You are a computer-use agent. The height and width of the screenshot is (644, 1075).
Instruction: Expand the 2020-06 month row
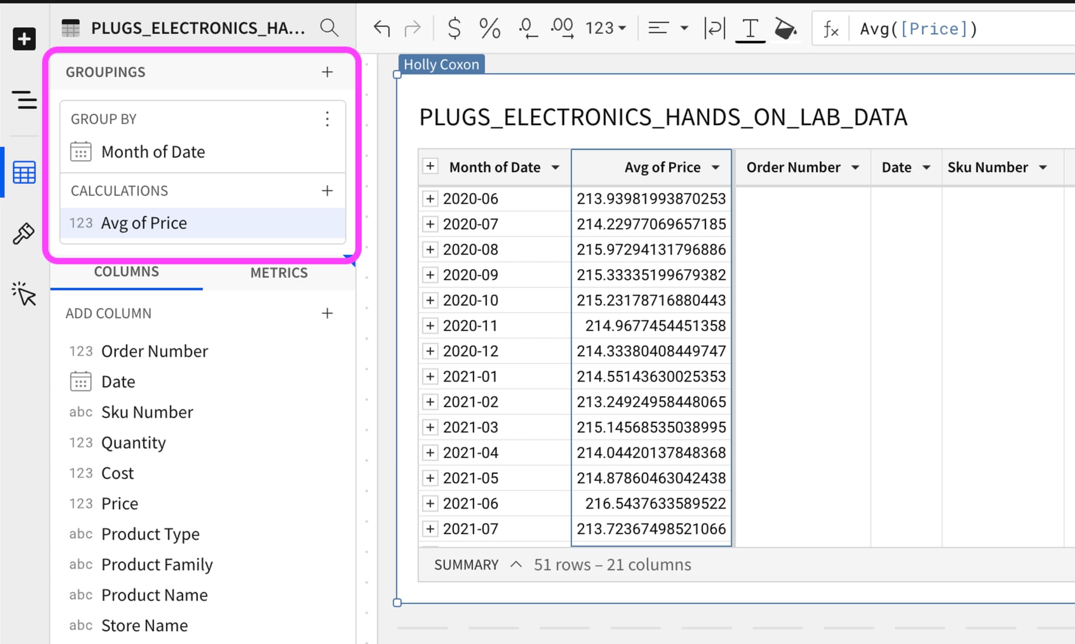[430, 199]
